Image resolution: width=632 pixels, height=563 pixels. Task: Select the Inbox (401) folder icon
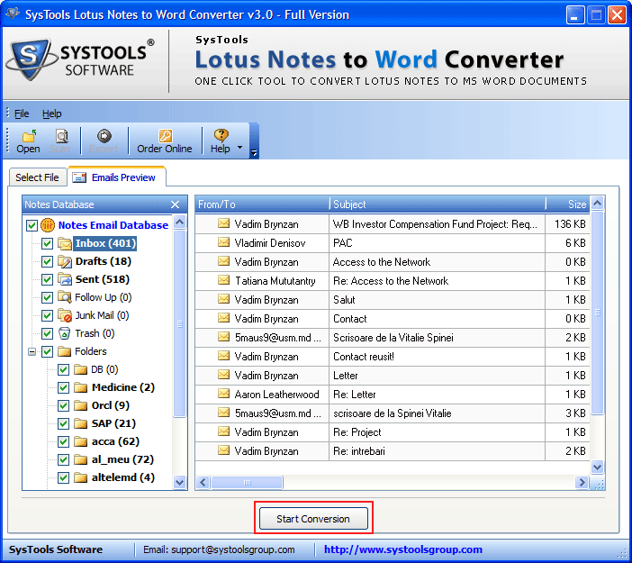click(x=65, y=243)
